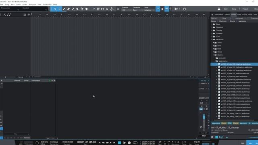The width and height of the screenshot is (258, 145).
Task: Expand the Blues folder
Action: point(212,24)
